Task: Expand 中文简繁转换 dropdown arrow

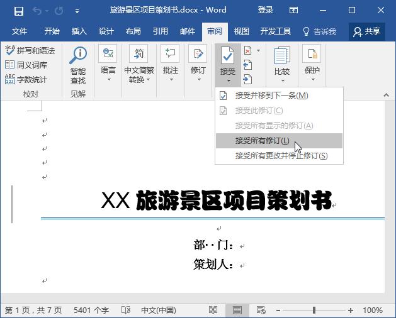Action: [x=148, y=80]
